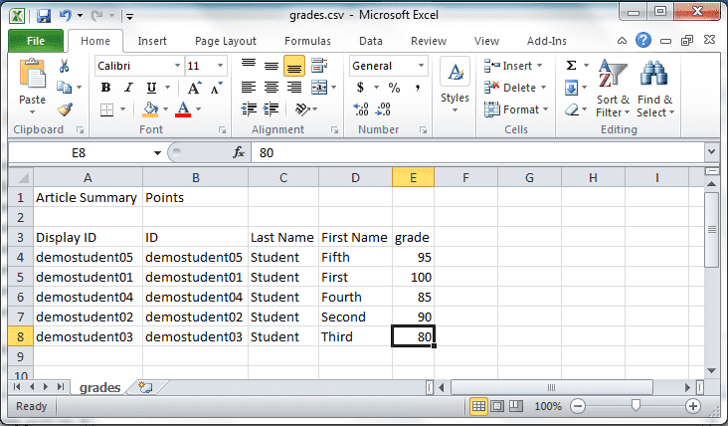This screenshot has height=426, width=728.
Task: Click the Select All corner button
Action: point(21,177)
